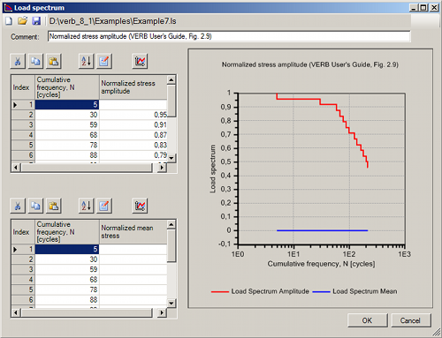Viewport: 442px width, 338px height.
Task: Click the right arrow of the mean stress table scrollbar
Action: (x=161, y=312)
